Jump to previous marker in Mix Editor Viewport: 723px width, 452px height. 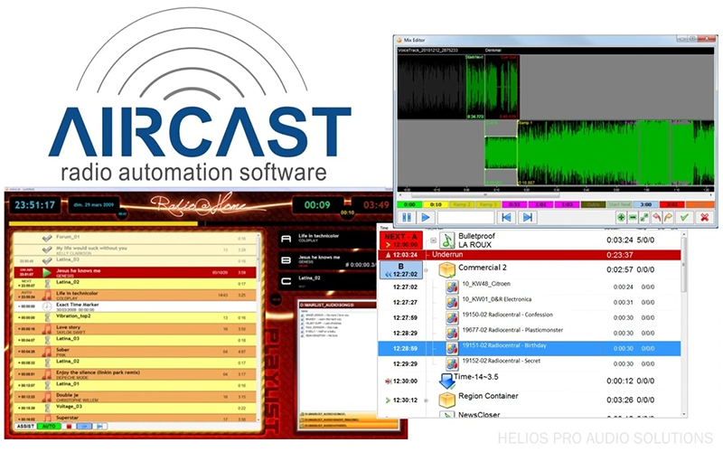click(506, 217)
